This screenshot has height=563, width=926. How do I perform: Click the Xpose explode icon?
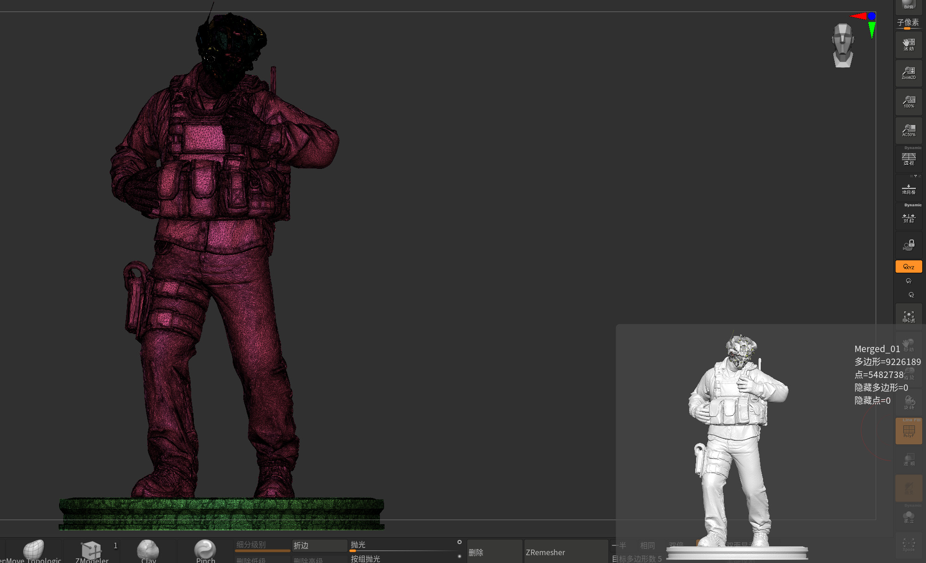(908, 545)
